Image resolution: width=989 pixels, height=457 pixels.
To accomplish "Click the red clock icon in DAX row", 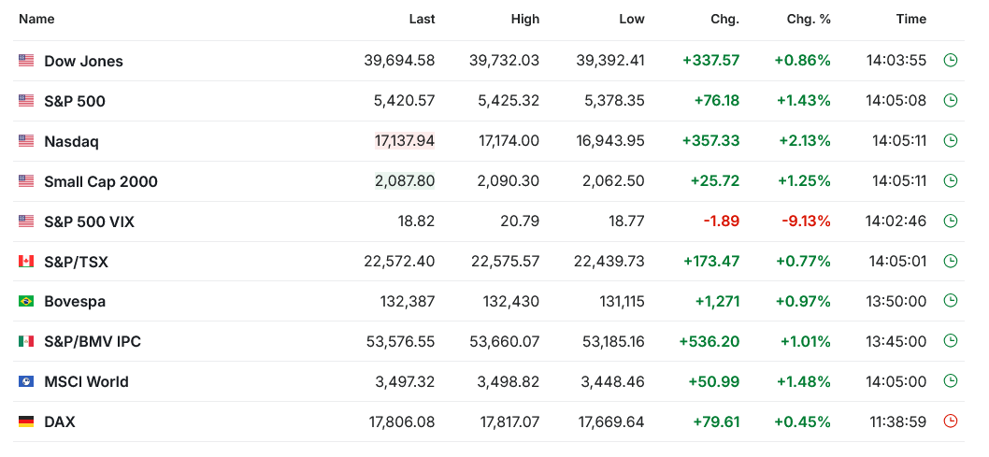I will pos(950,421).
